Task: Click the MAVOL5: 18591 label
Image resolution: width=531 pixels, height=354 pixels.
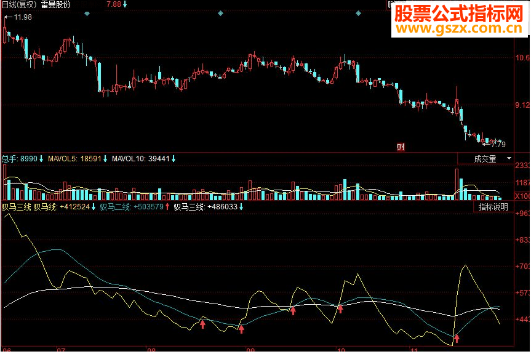Action: tap(74, 159)
